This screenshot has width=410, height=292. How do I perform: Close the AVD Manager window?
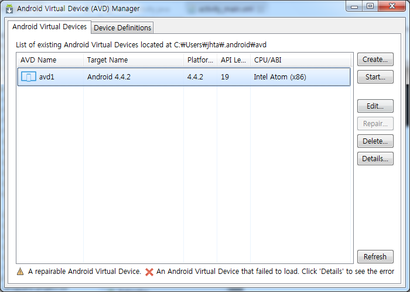click(x=392, y=6)
